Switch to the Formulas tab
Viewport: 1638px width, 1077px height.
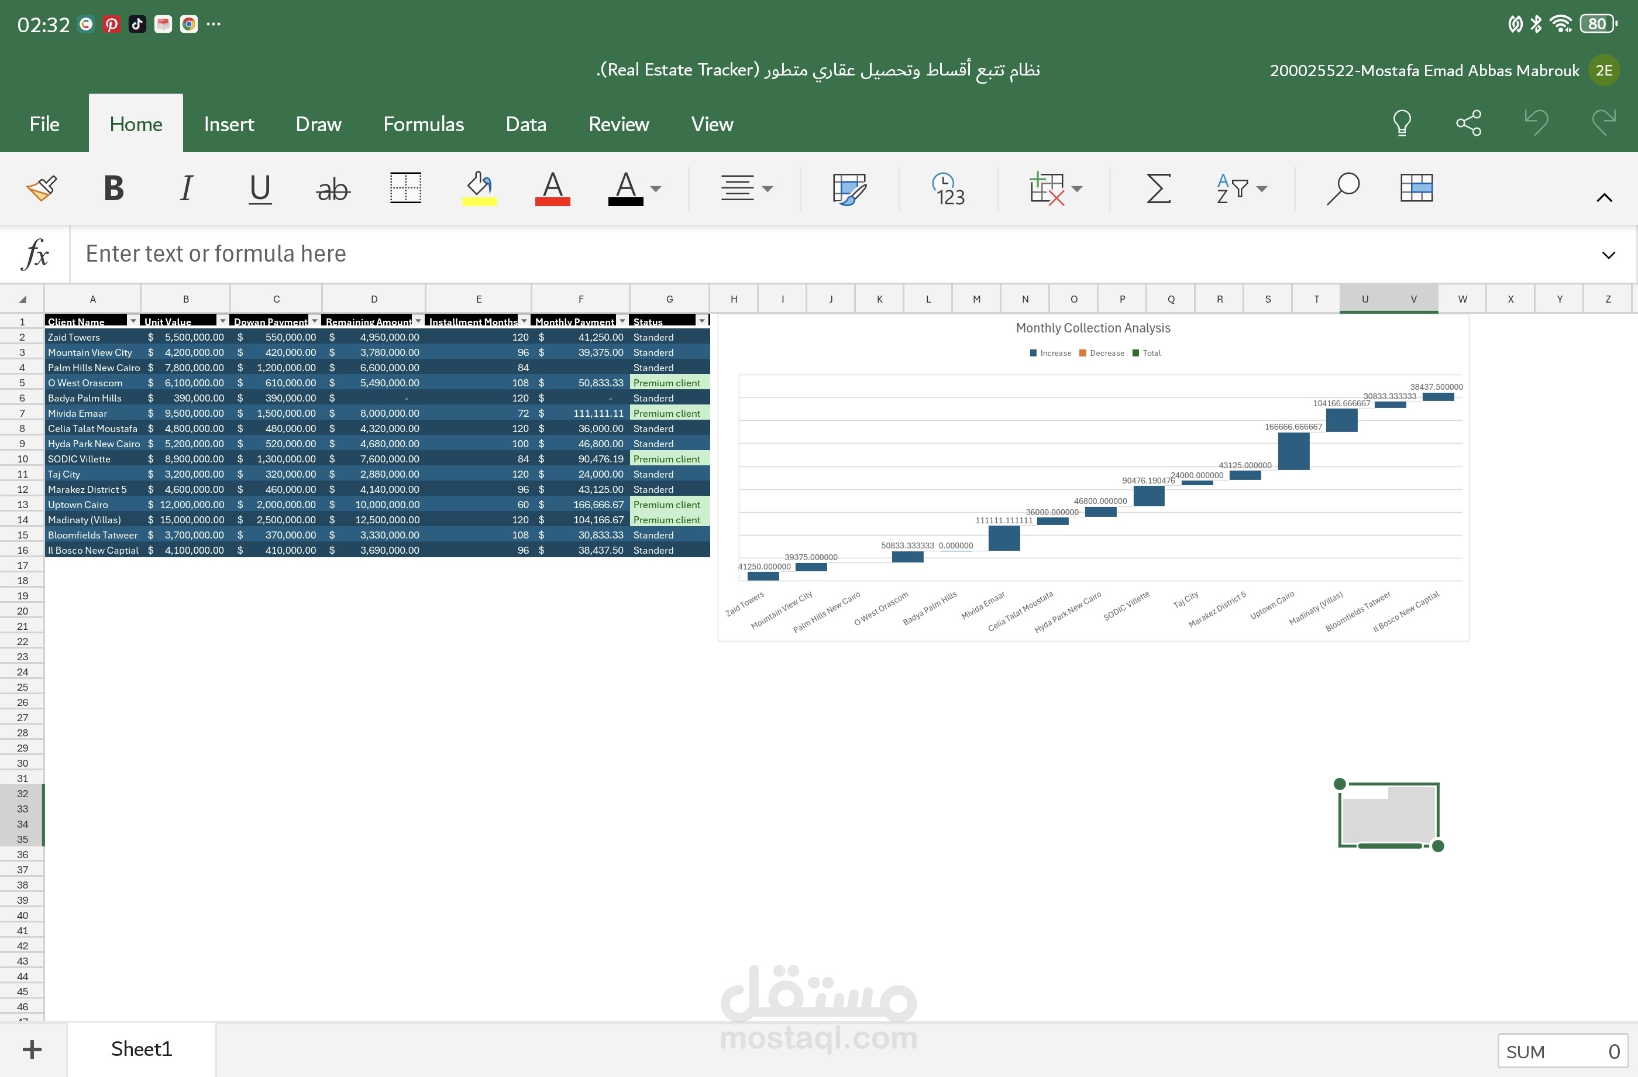click(424, 124)
